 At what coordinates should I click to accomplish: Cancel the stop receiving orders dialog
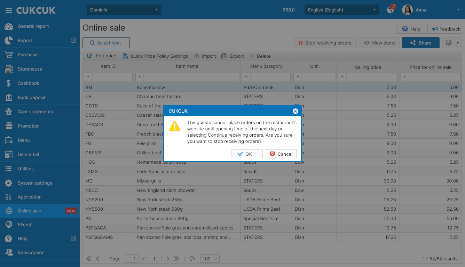(x=281, y=154)
